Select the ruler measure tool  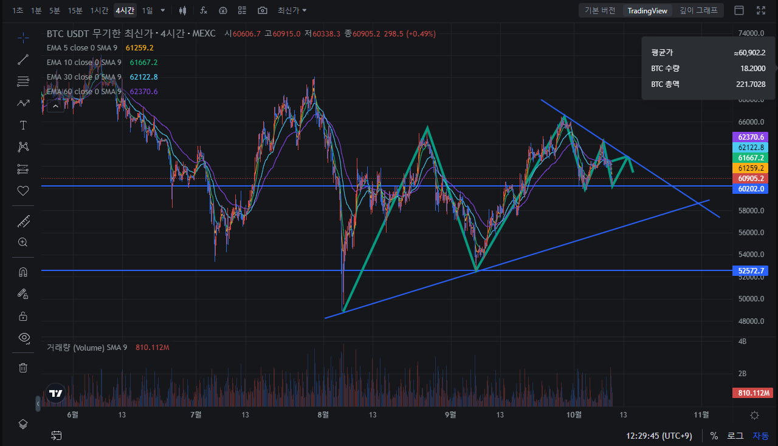tap(23, 221)
